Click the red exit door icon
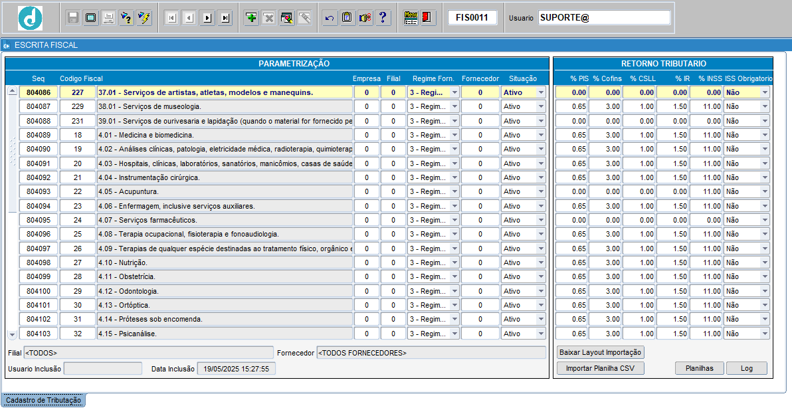The image size is (792, 410). click(x=428, y=18)
